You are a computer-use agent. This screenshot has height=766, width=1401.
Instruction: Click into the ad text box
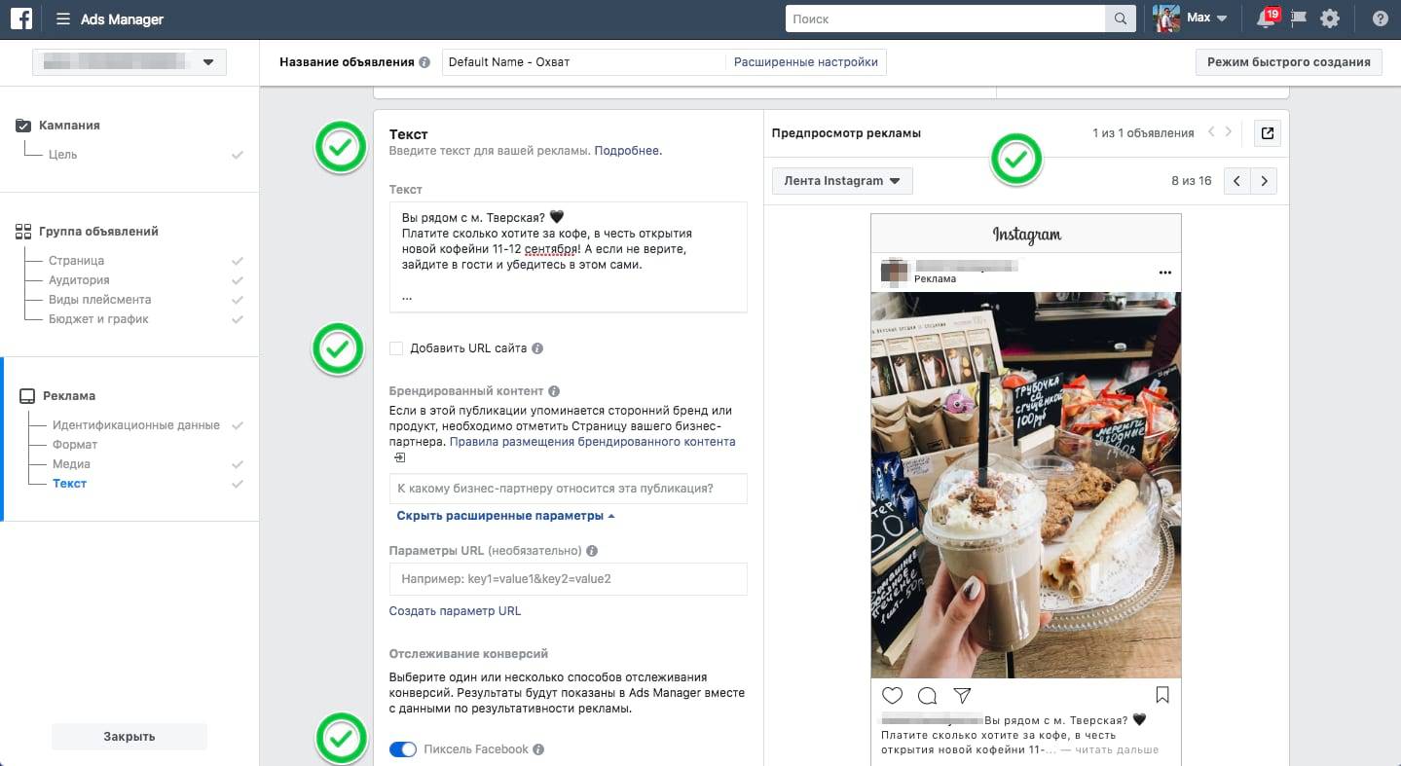[x=569, y=257]
